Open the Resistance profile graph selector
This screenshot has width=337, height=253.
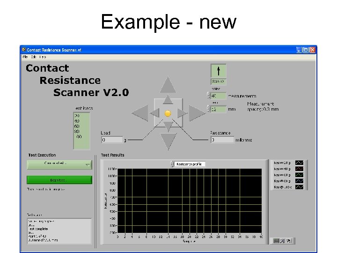[190, 164]
